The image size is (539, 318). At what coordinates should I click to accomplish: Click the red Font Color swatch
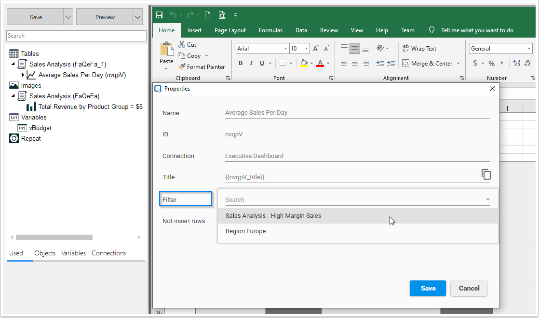coord(320,63)
